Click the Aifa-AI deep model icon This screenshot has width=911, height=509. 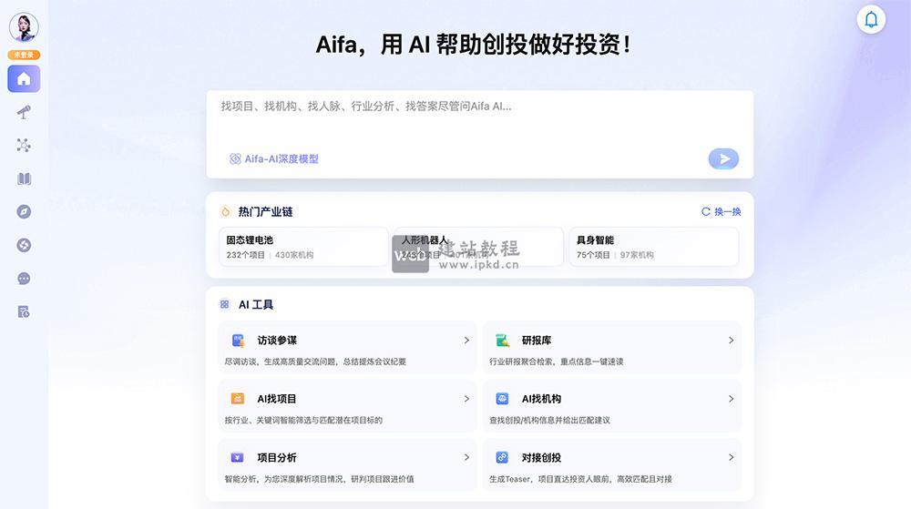pos(235,159)
